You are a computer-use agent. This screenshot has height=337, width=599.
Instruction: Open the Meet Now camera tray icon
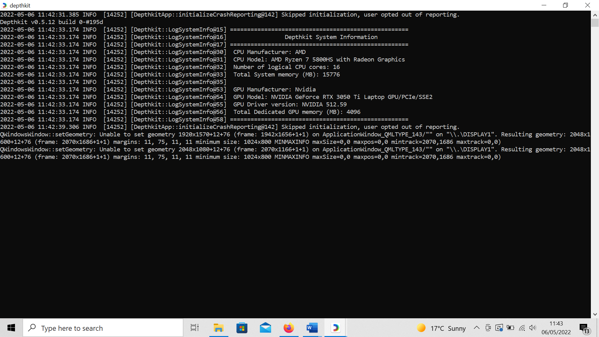click(488, 328)
